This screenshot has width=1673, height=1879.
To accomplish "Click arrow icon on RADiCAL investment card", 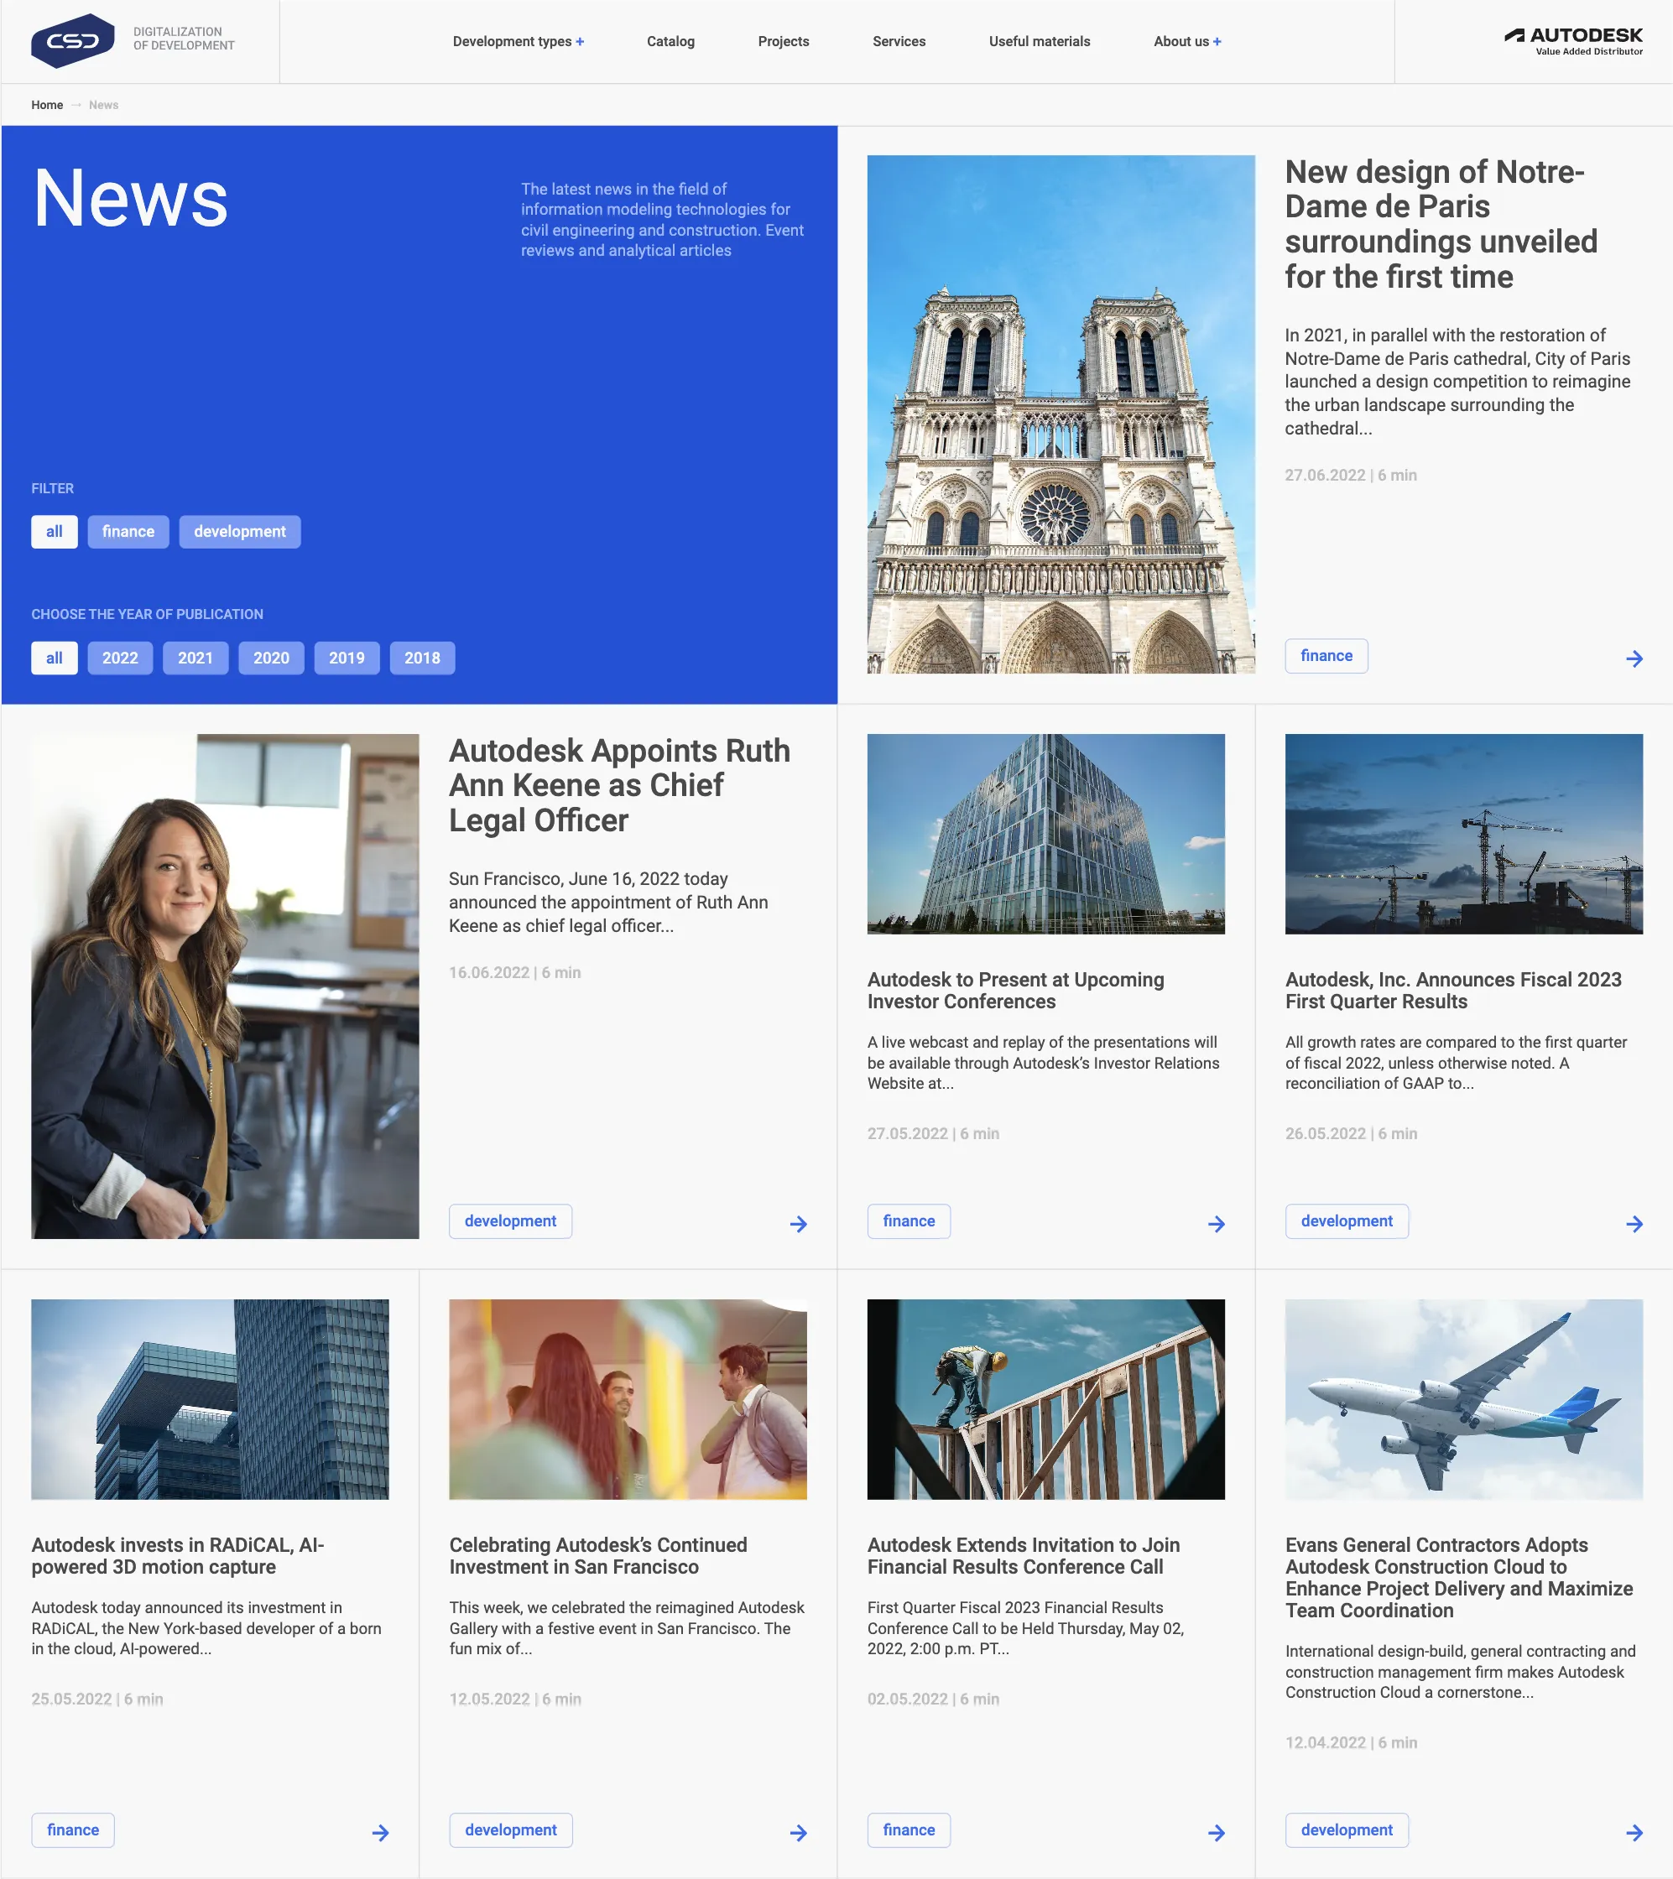I will click(x=379, y=1833).
